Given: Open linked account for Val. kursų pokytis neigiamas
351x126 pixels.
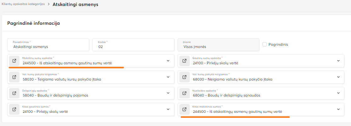Looking at the screenshot, I should click(x=184, y=77).
